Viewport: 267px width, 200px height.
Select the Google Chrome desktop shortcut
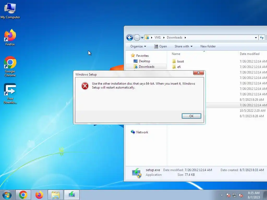click(x=10, y=66)
